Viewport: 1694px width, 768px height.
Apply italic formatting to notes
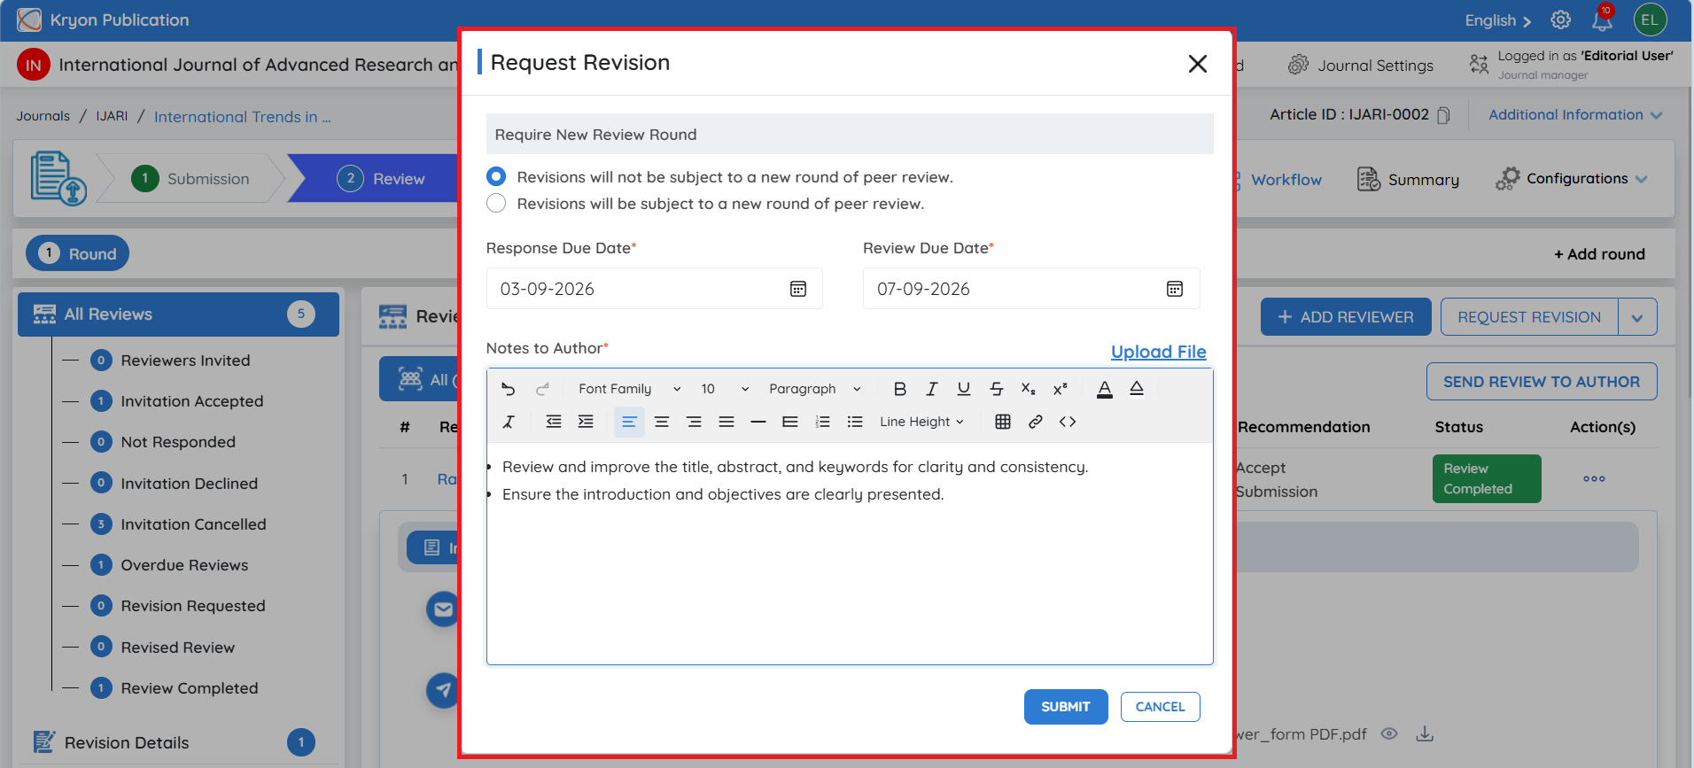(932, 389)
